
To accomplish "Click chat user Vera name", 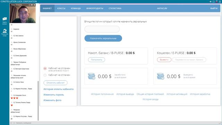I will [x=18, y=36].
